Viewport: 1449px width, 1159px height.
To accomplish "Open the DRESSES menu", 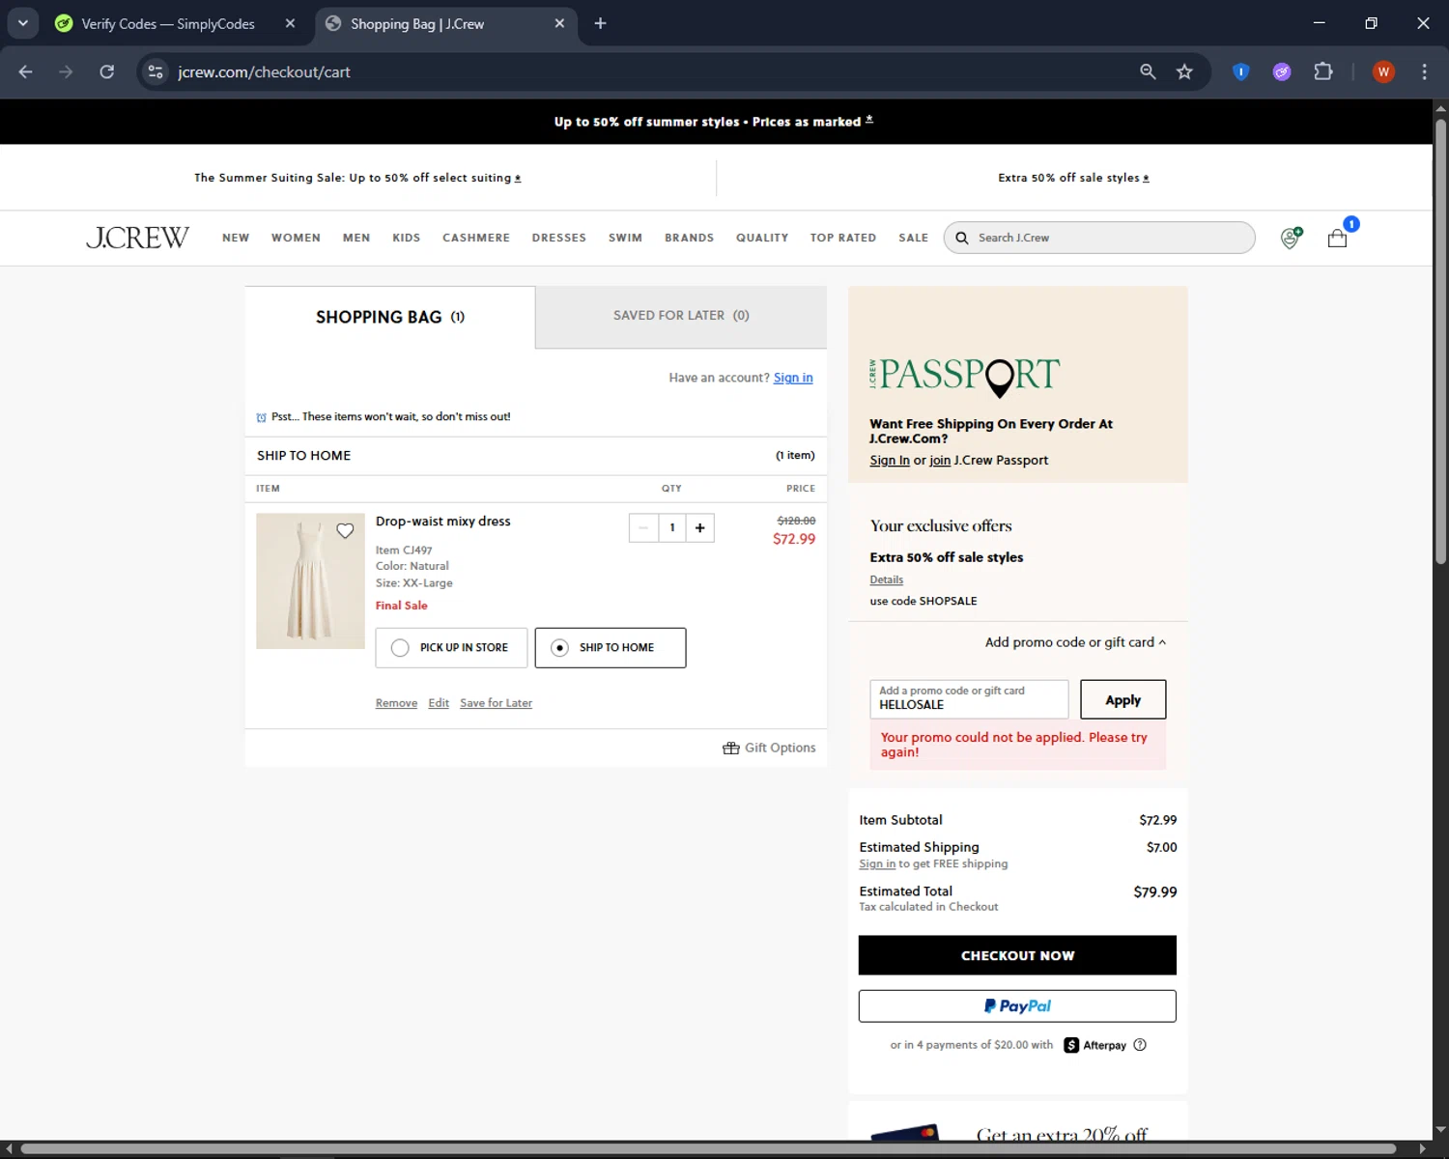I will pos(559,238).
